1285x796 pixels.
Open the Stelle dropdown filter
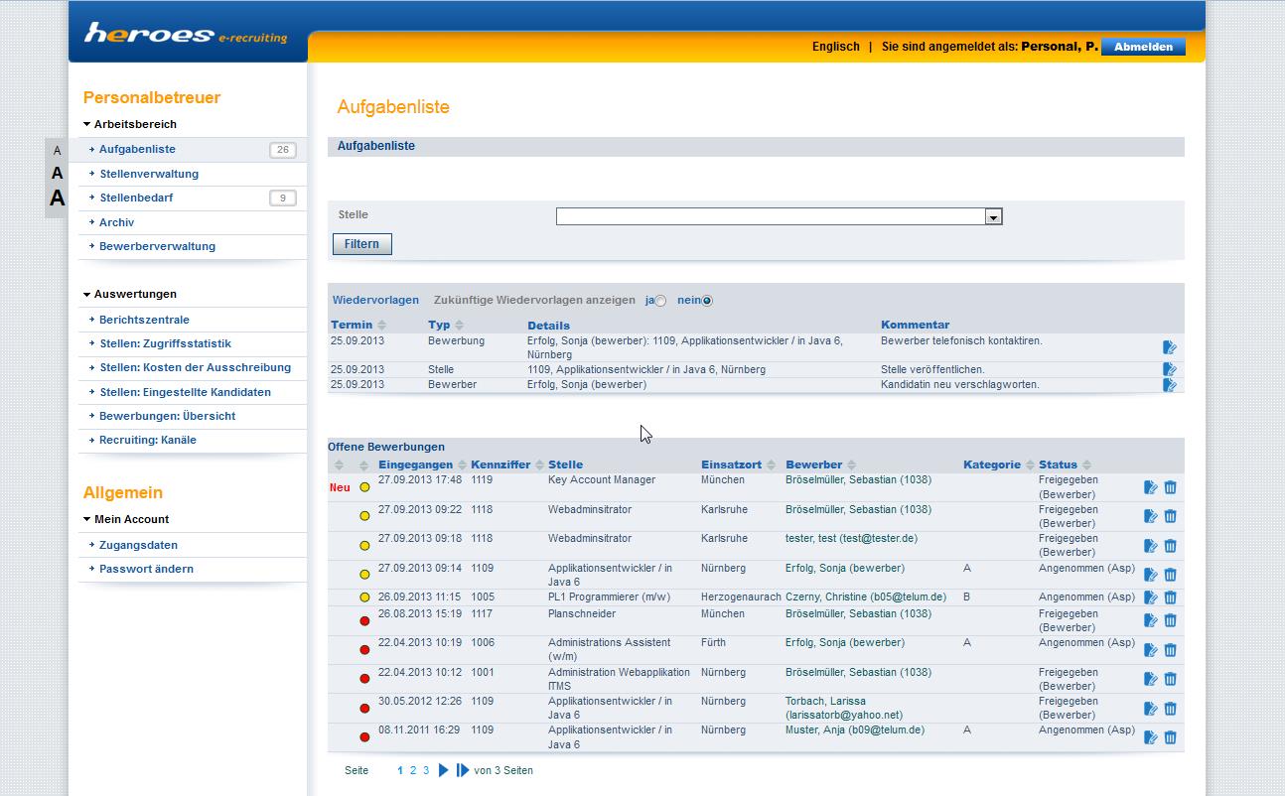tap(993, 216)
